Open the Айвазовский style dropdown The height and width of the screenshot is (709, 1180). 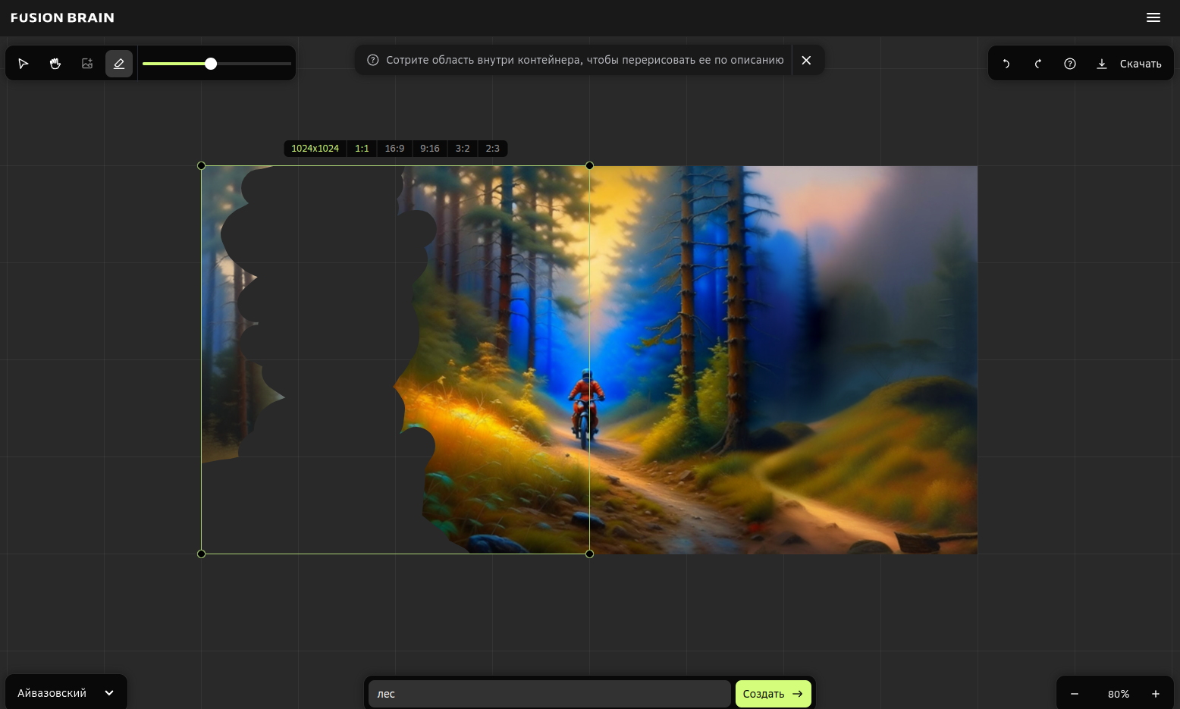pyautogui.click(x=66, y=693)
